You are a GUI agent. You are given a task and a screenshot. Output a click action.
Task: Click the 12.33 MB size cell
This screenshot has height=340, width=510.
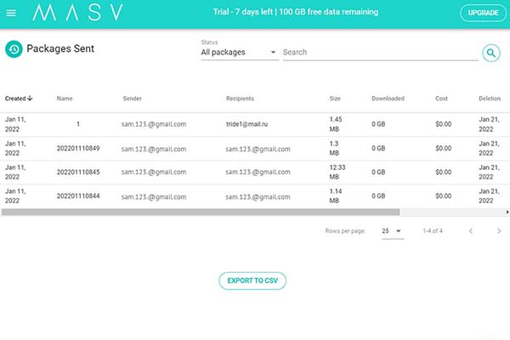(337, 172)
